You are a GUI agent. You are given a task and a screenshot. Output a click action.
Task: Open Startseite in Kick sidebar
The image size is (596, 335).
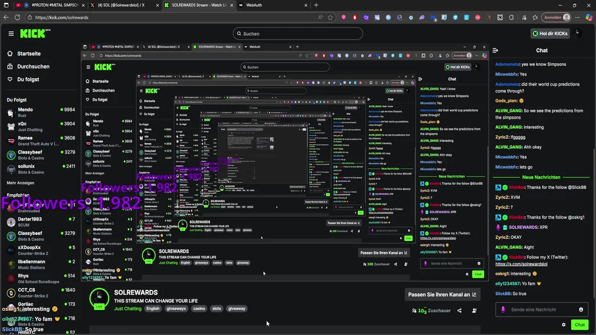29,54
